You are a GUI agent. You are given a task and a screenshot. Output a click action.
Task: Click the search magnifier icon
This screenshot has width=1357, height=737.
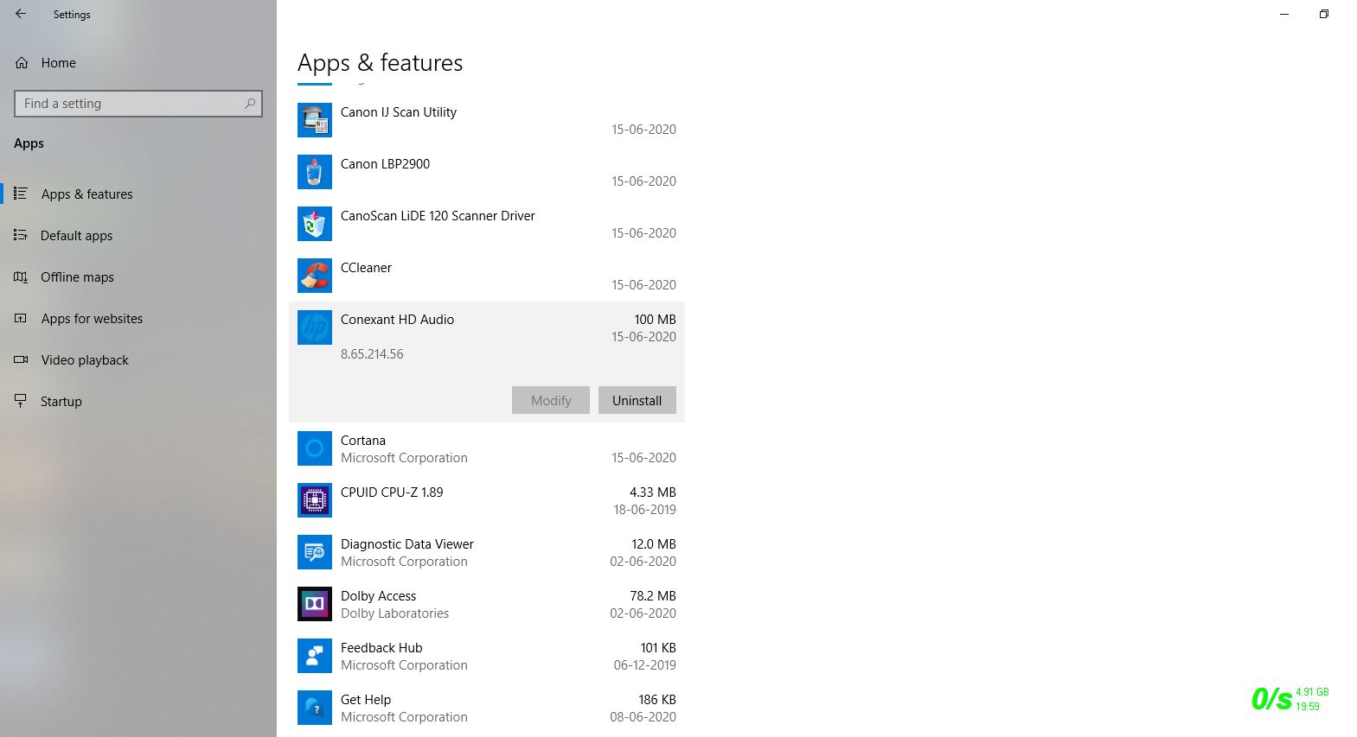(x=250, y=104)
